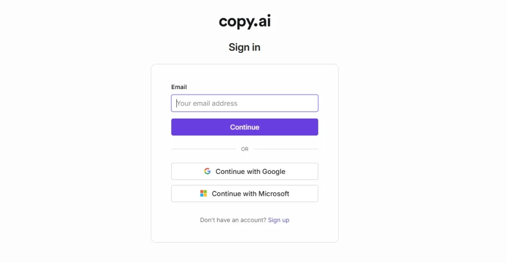Click the Microsoft logo icon

pyautogui.click(x=203, y=194)
